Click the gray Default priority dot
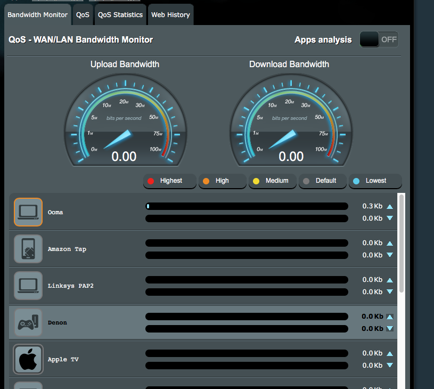This screenshot has height=389, width=434. 306,181
